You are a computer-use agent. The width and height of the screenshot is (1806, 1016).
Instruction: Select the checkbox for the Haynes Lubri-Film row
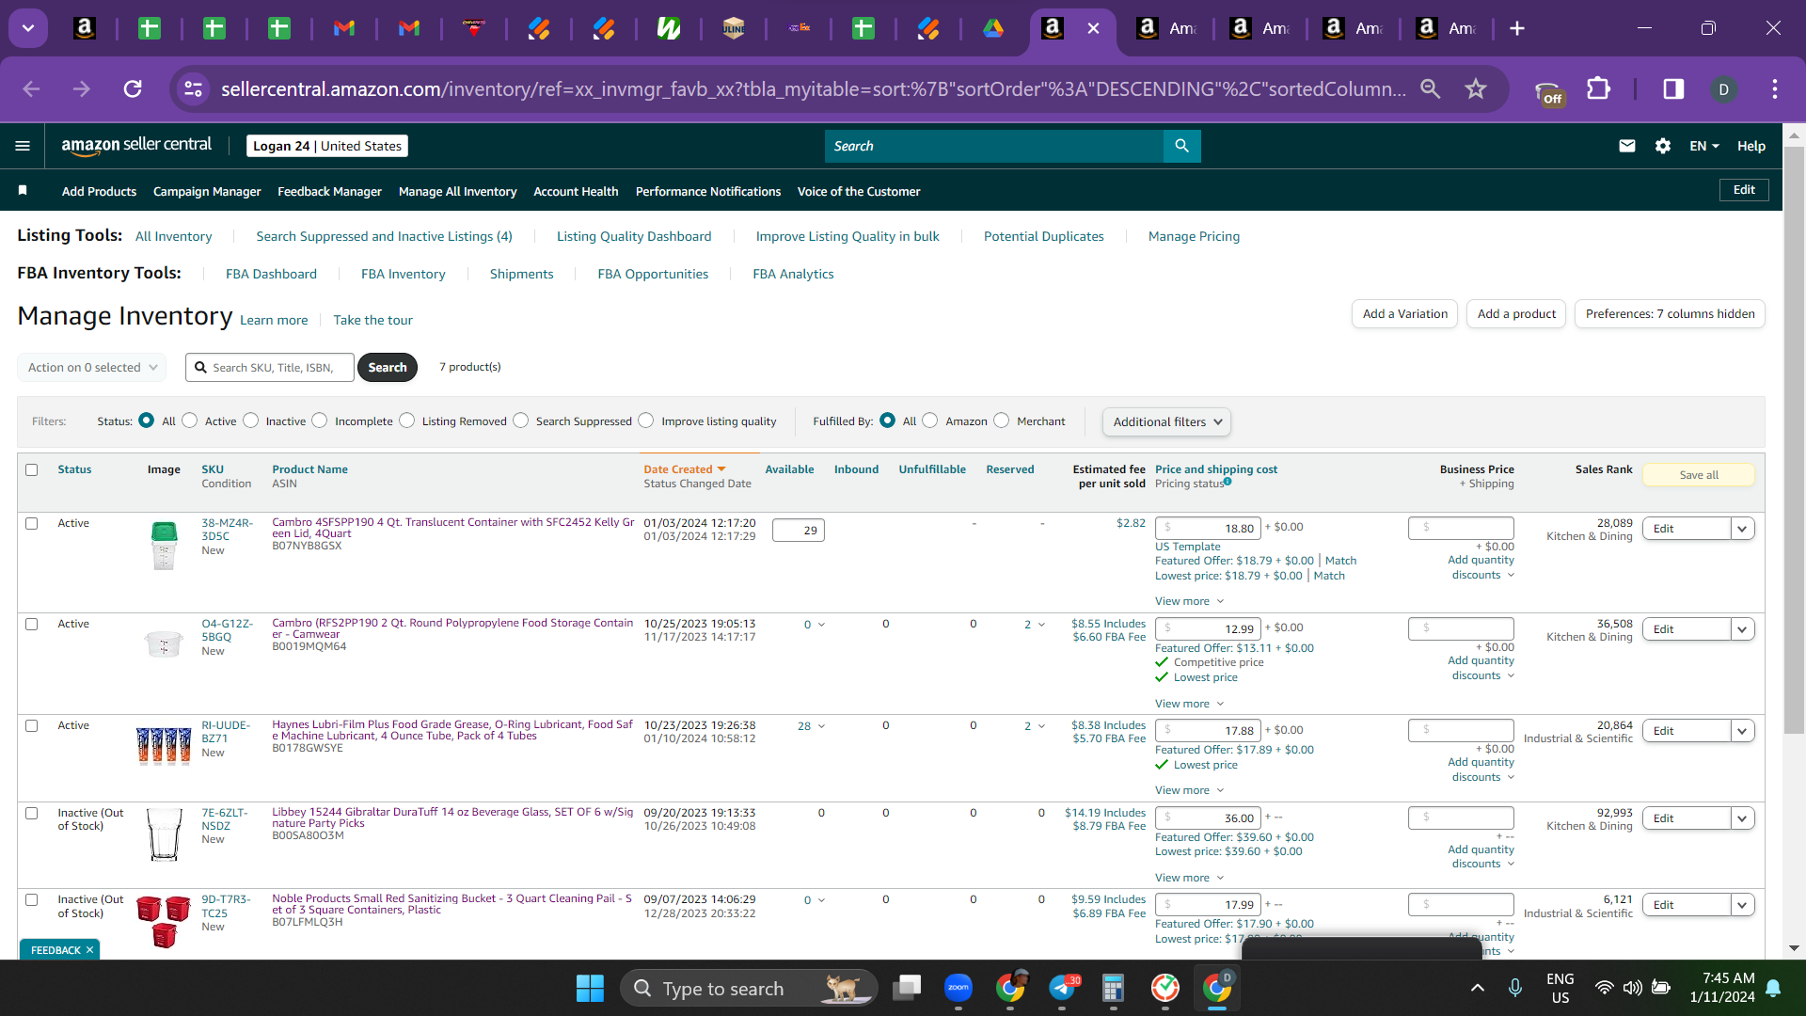click(32, 725)
